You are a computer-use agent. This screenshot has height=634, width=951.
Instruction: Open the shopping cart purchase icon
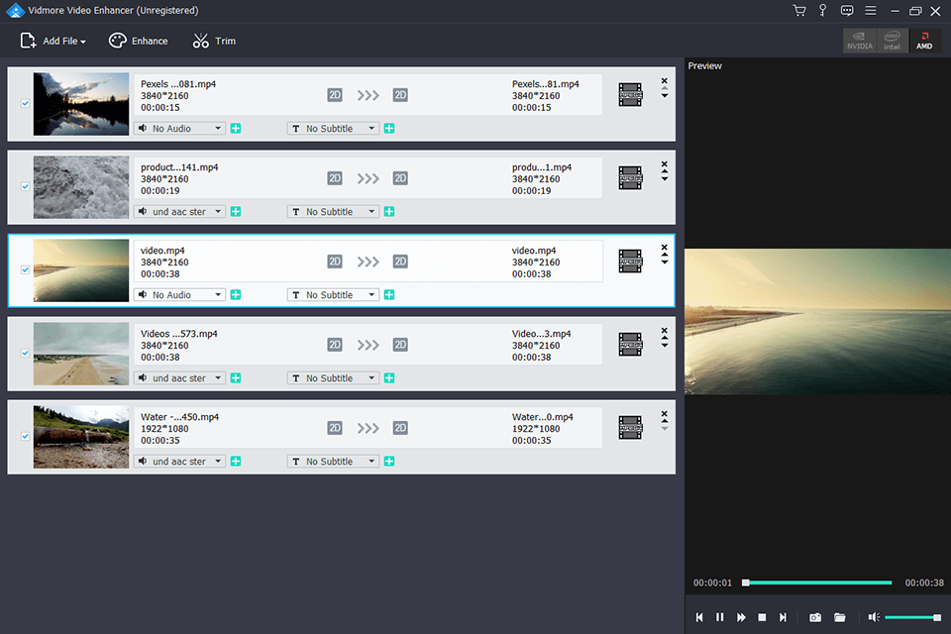(799, 10)
